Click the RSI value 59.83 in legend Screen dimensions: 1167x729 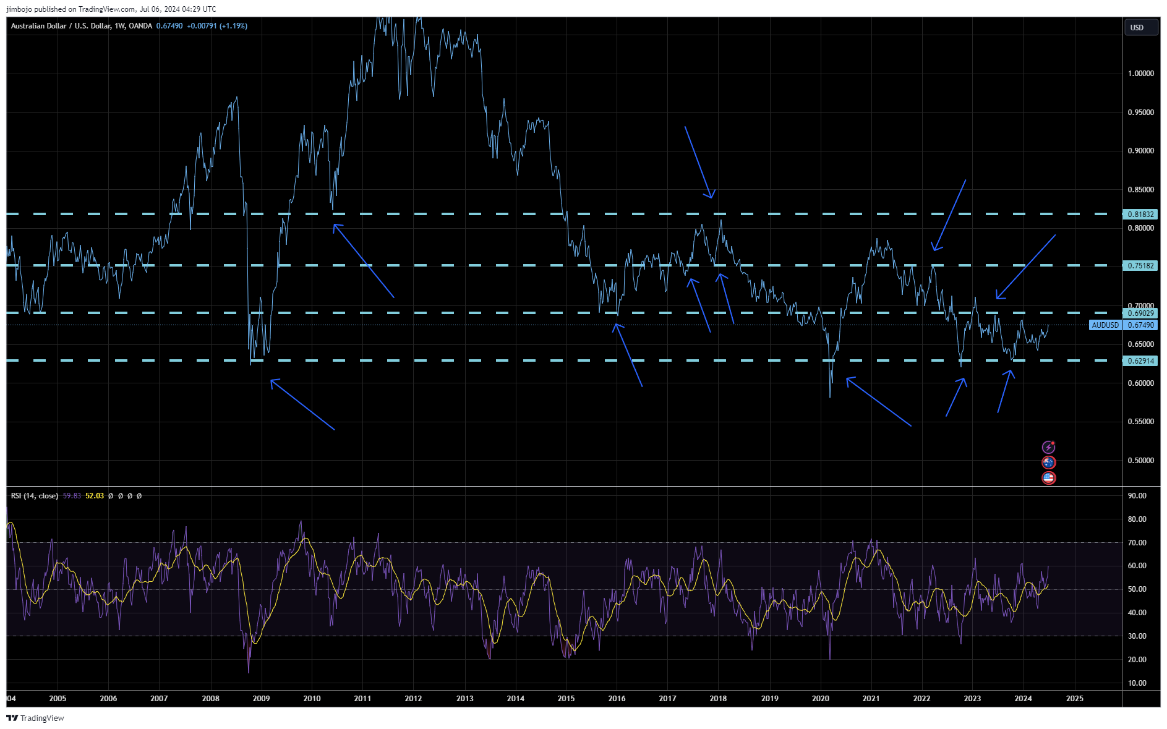point(72,496)
